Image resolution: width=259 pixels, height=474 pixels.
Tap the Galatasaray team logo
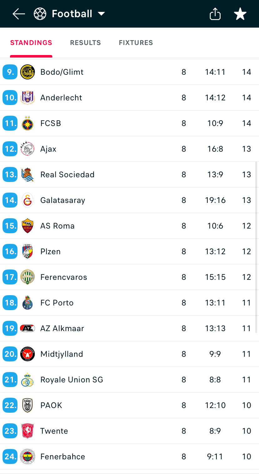28,200
